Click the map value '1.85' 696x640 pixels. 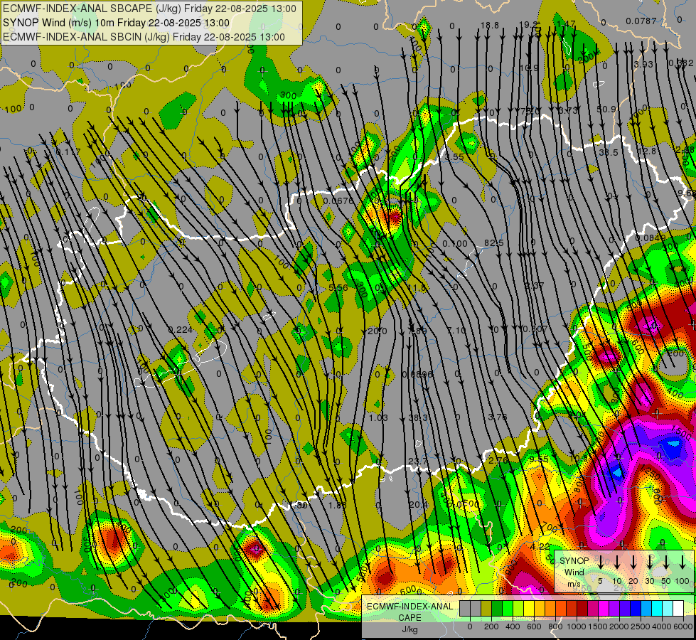[338, 505]
